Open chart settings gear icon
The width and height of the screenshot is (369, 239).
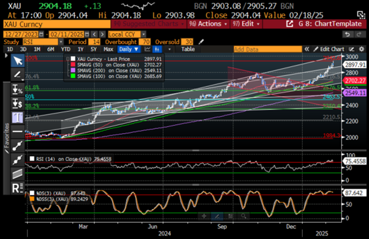tap(361, 49)
